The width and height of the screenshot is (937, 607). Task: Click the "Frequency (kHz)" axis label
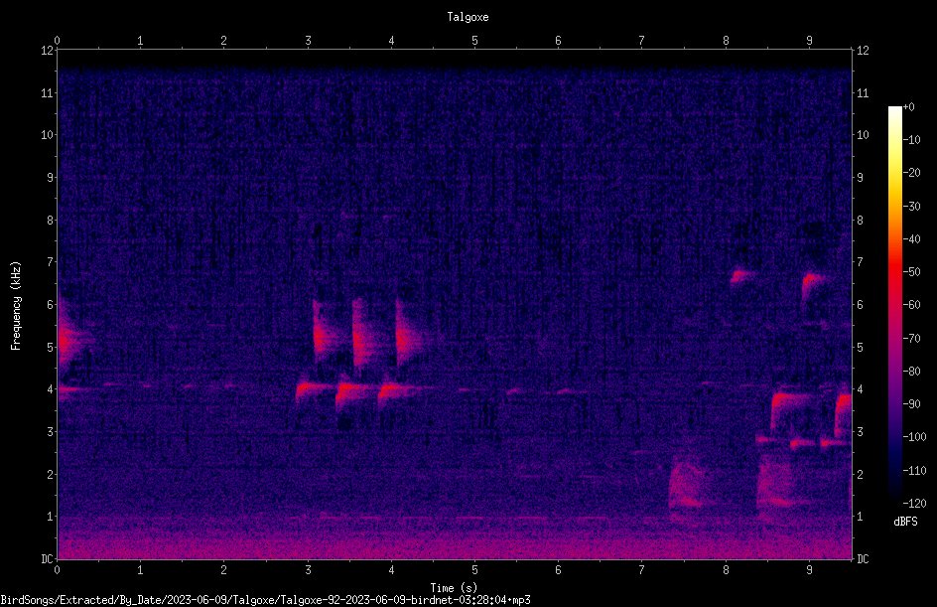16,306
